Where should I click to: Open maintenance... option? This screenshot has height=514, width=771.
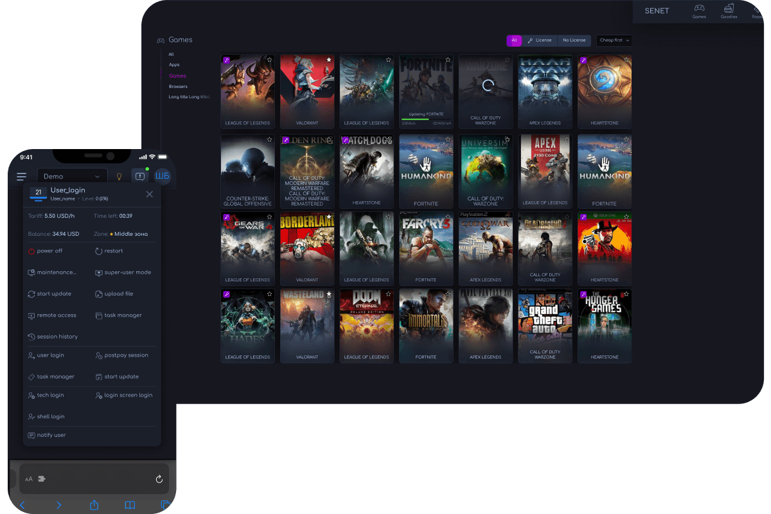pyautogui.click(x=52, y=272)
